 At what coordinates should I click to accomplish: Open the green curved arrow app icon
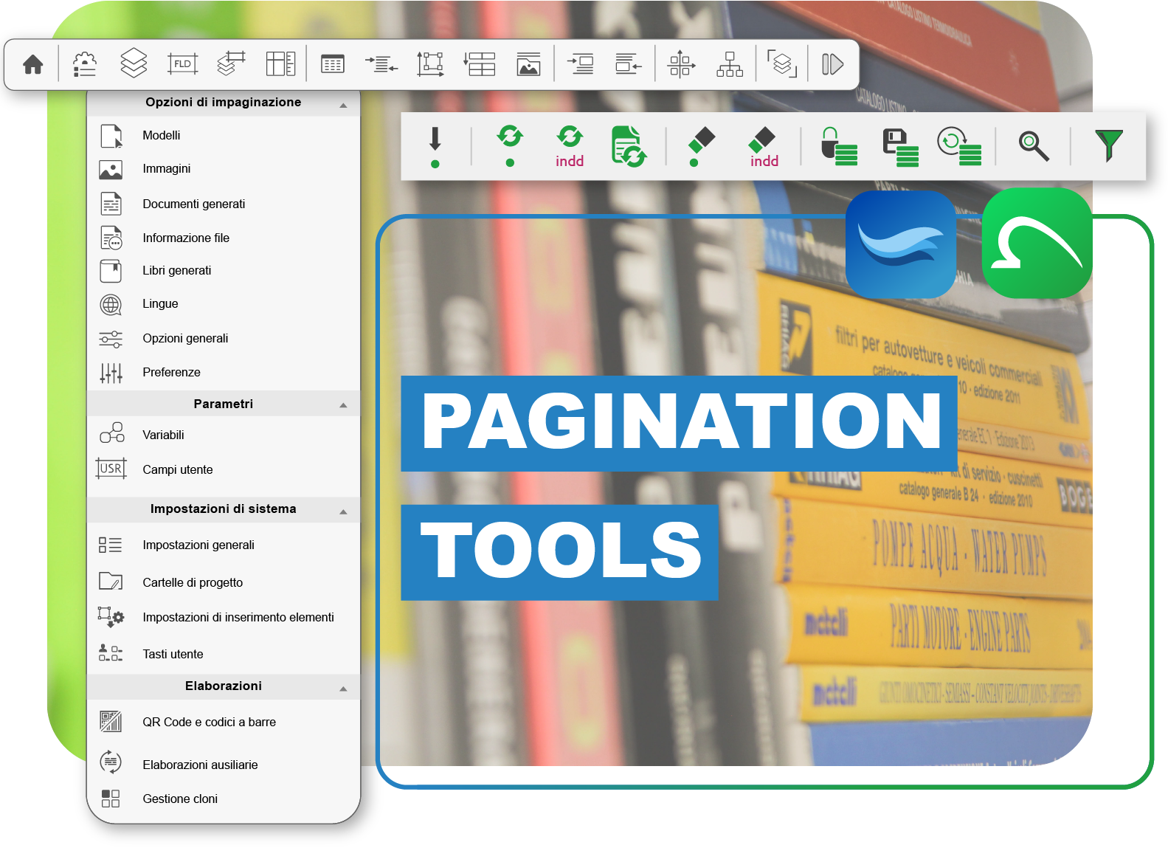pyautogui.click(x=1037, y=243)
